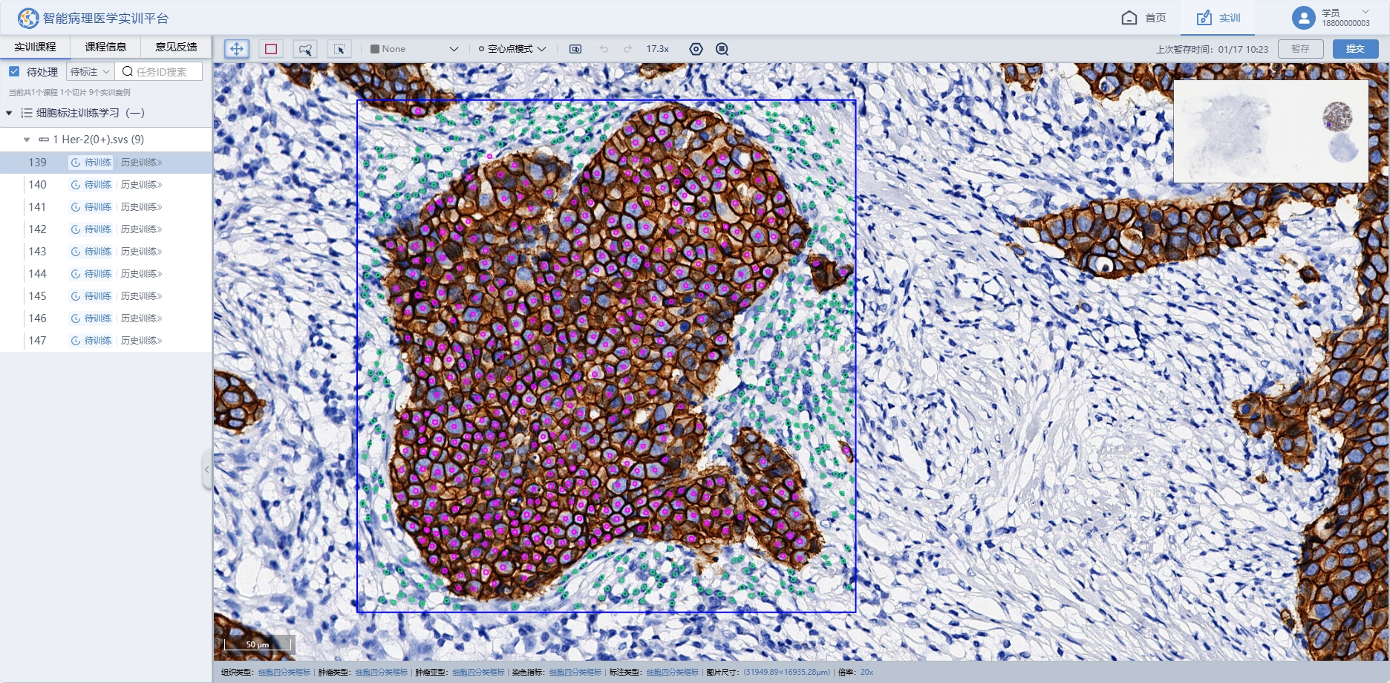This screenshot has width=1390, height=683.
Task: Go to 首页 home page
Action: [x=1143, y=18]
